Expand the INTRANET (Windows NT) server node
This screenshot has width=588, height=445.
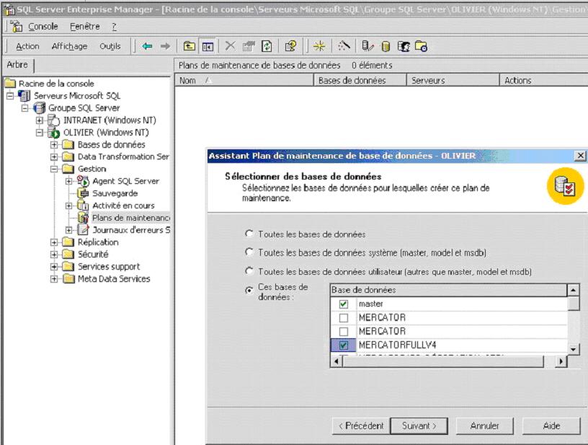tap(40, 120)
